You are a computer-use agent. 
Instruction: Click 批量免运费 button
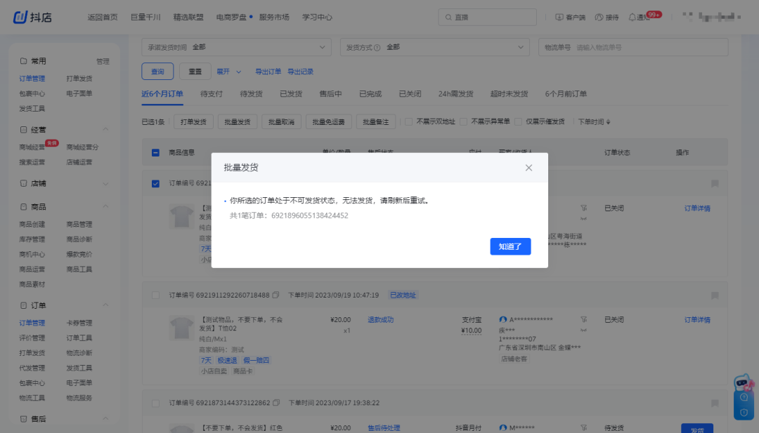(x=329, y=122)
